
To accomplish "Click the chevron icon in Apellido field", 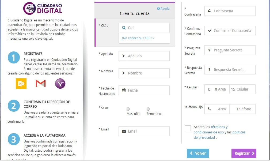I will (x=123, y=56).
